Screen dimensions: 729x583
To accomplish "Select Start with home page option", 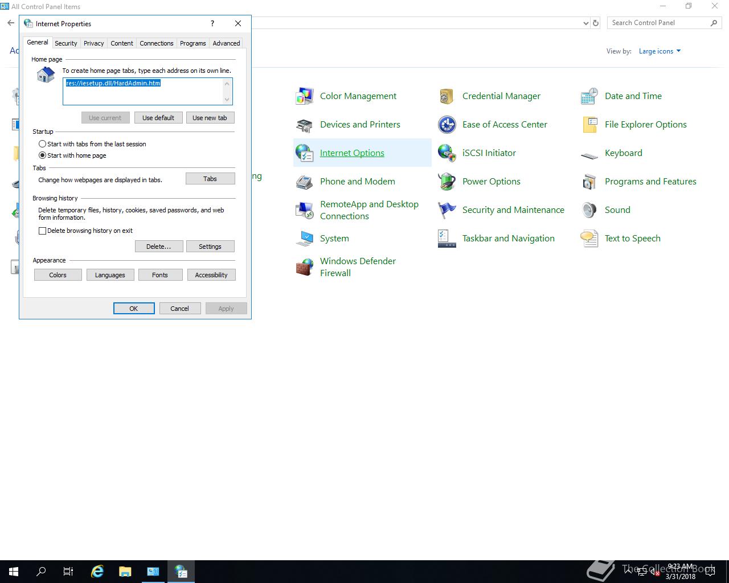I will tap(72, 155).
